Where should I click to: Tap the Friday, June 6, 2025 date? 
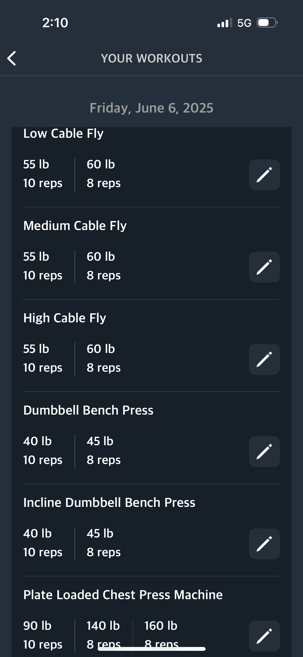pyautogui.click(x=151, y=108)
